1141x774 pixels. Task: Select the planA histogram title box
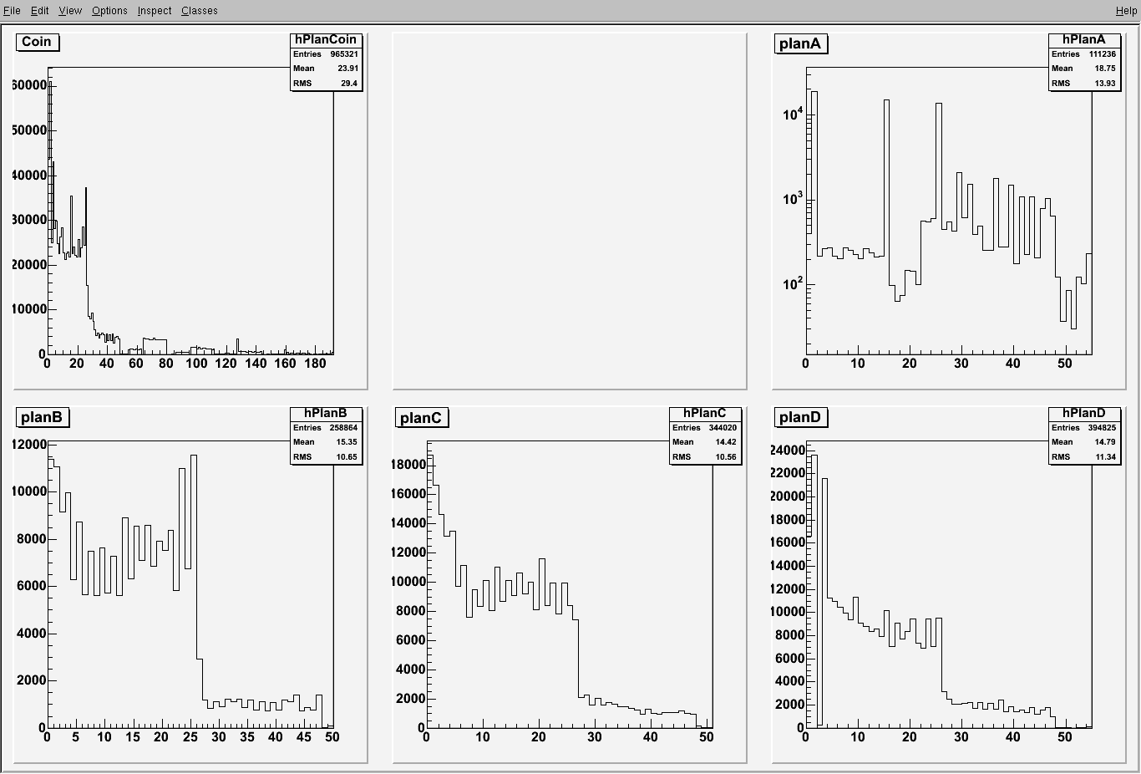[800, 43]
